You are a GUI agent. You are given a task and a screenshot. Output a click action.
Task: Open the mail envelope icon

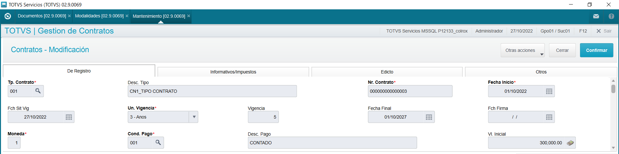tap(596, 16)
